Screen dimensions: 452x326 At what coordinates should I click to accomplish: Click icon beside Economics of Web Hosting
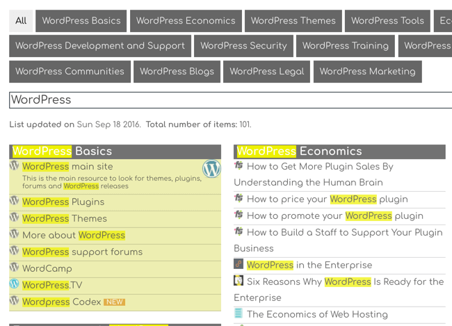(239, 313)
